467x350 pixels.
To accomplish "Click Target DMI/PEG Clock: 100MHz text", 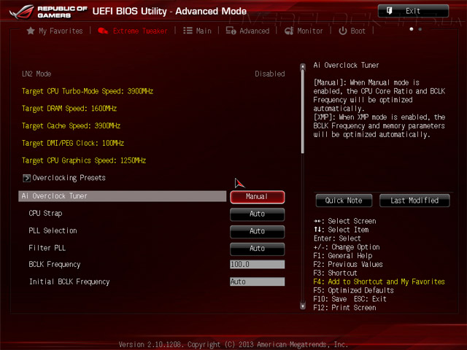I will tap(73, 143).
